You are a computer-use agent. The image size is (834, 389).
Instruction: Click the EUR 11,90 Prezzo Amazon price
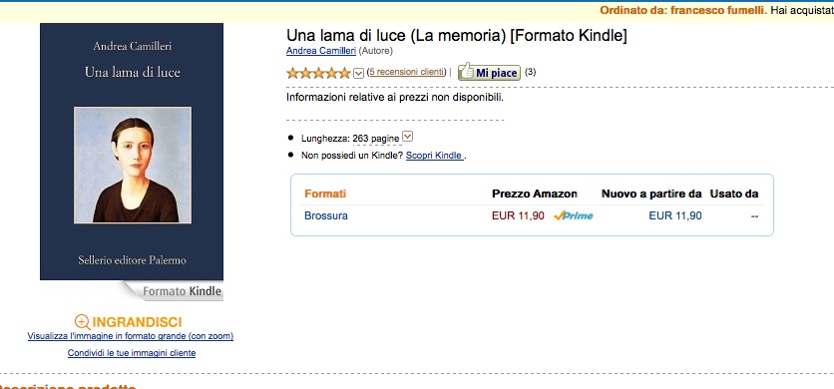[x=518, y=215]
